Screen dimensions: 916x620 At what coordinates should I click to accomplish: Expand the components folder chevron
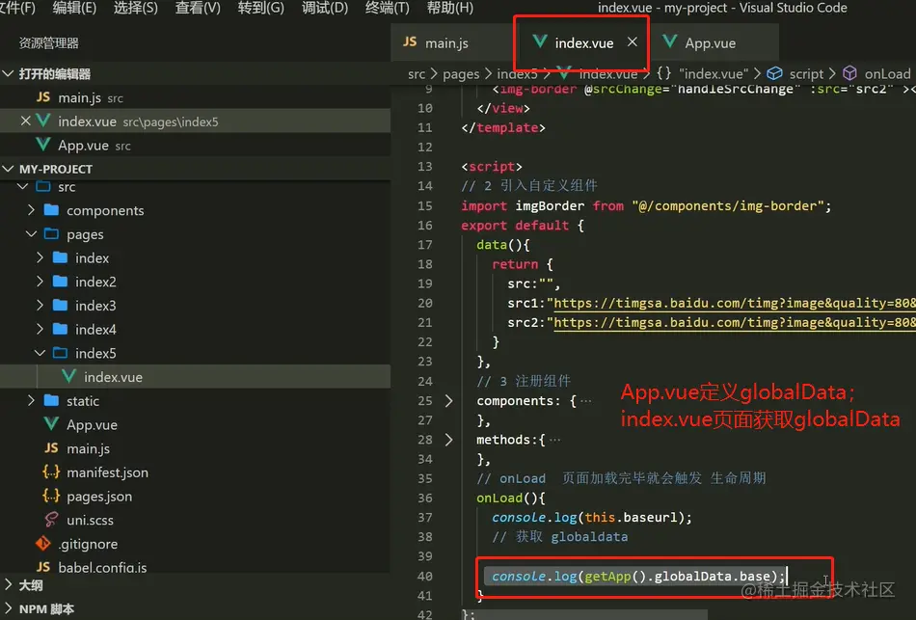pyautogui.click(x=31, y=210)
